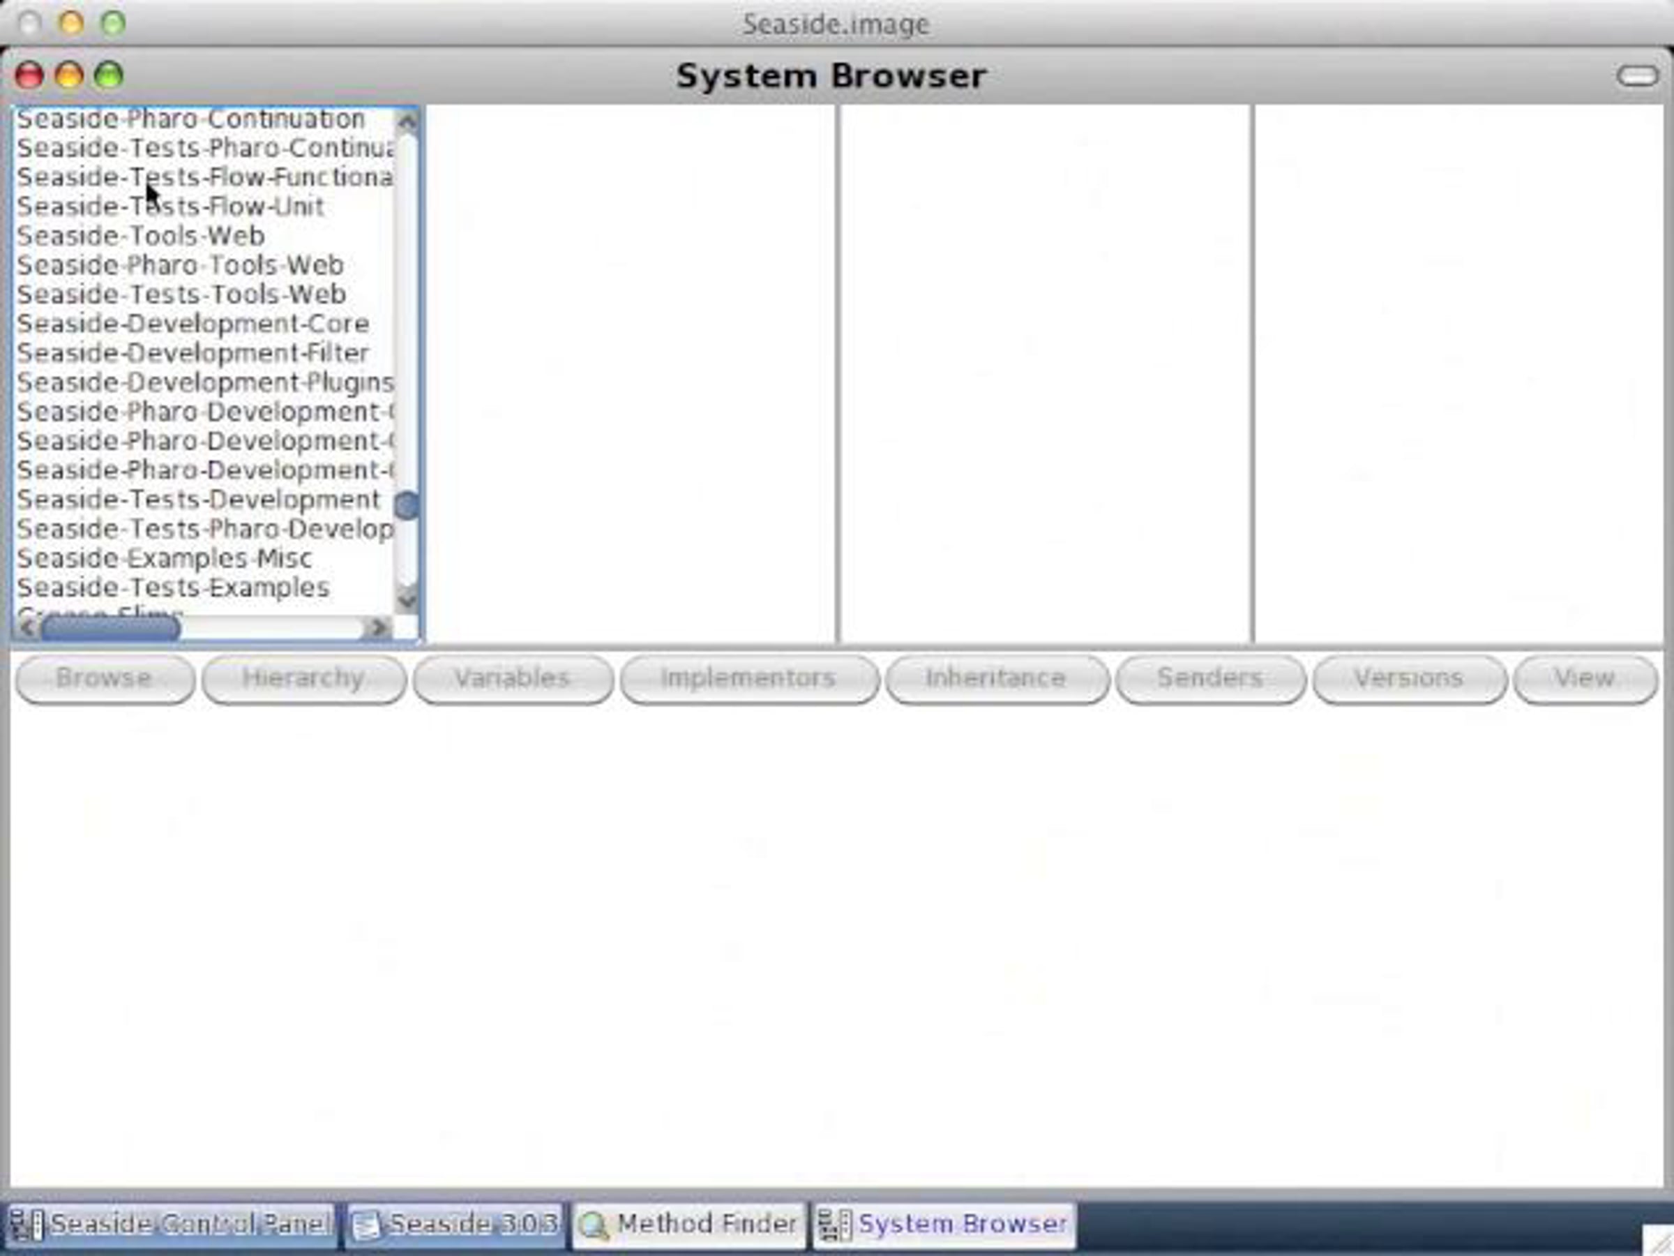Close the System Browser with red button
The height and width of the screenshot is (1256, 1674).
pyautogui.click(x=29, y=75)
